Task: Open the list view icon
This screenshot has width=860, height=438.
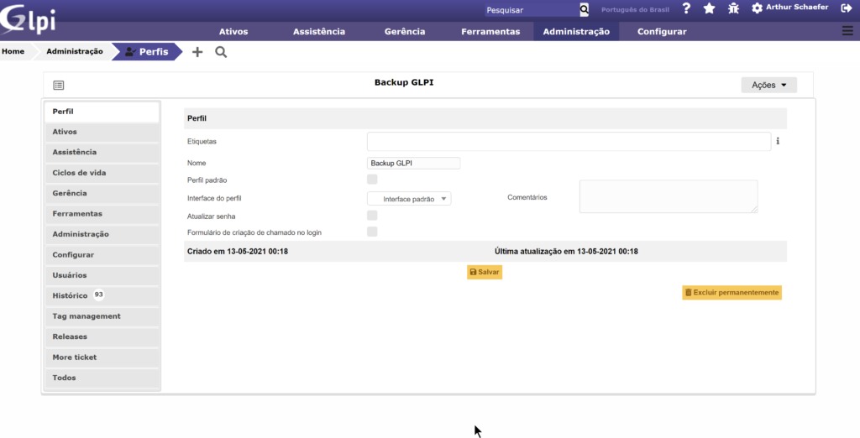Action: (x=59, y=85)
